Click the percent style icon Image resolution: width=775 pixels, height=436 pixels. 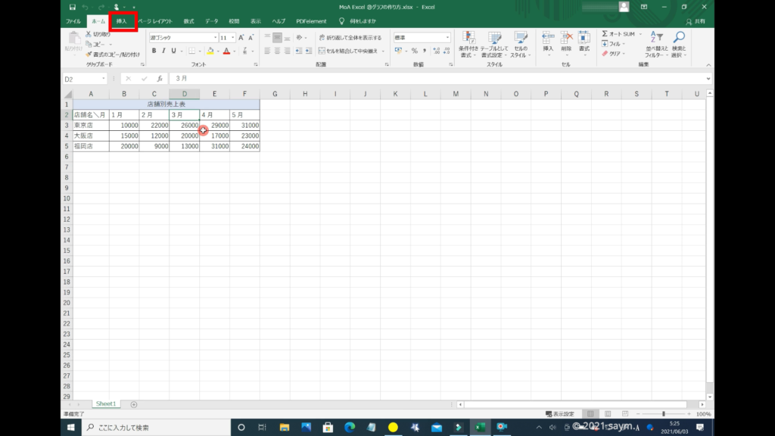[x=414, y=51]
